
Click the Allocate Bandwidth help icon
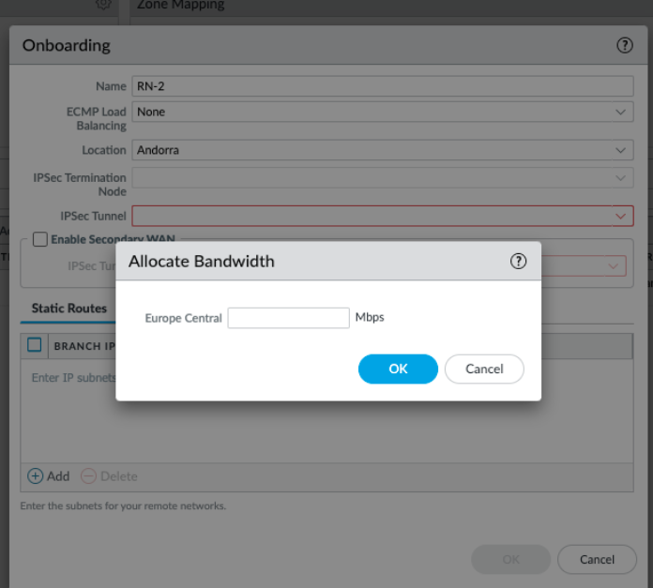point(518,262)
